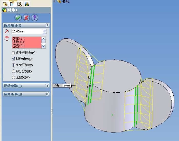Open the FeatureManager design tree tab
The image size is (179, 141).
(5, 4)
